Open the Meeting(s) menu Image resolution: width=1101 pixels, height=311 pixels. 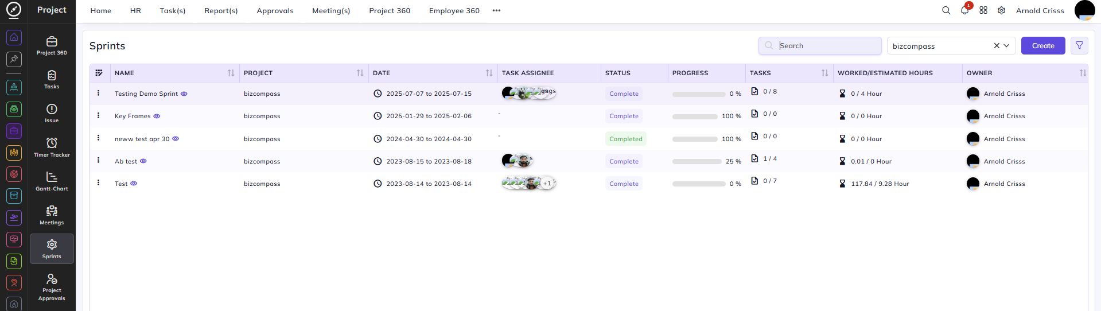[x=331, y=10]
